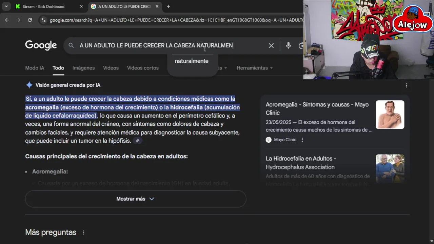Open the Modo IA tab
434x244 pixels.
[35, 68]
